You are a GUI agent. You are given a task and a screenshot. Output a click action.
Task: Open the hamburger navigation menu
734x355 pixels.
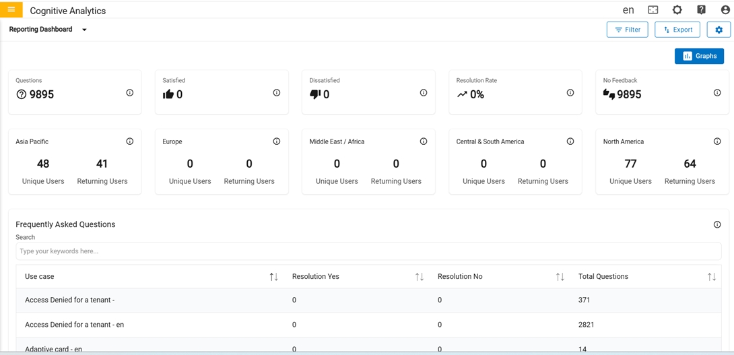11,9
